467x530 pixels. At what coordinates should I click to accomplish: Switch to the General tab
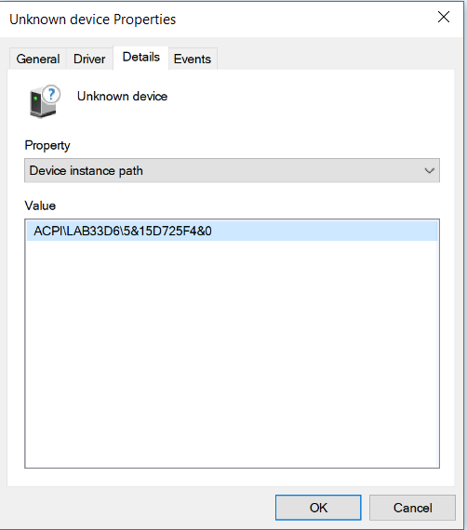[x=38, y=59]
